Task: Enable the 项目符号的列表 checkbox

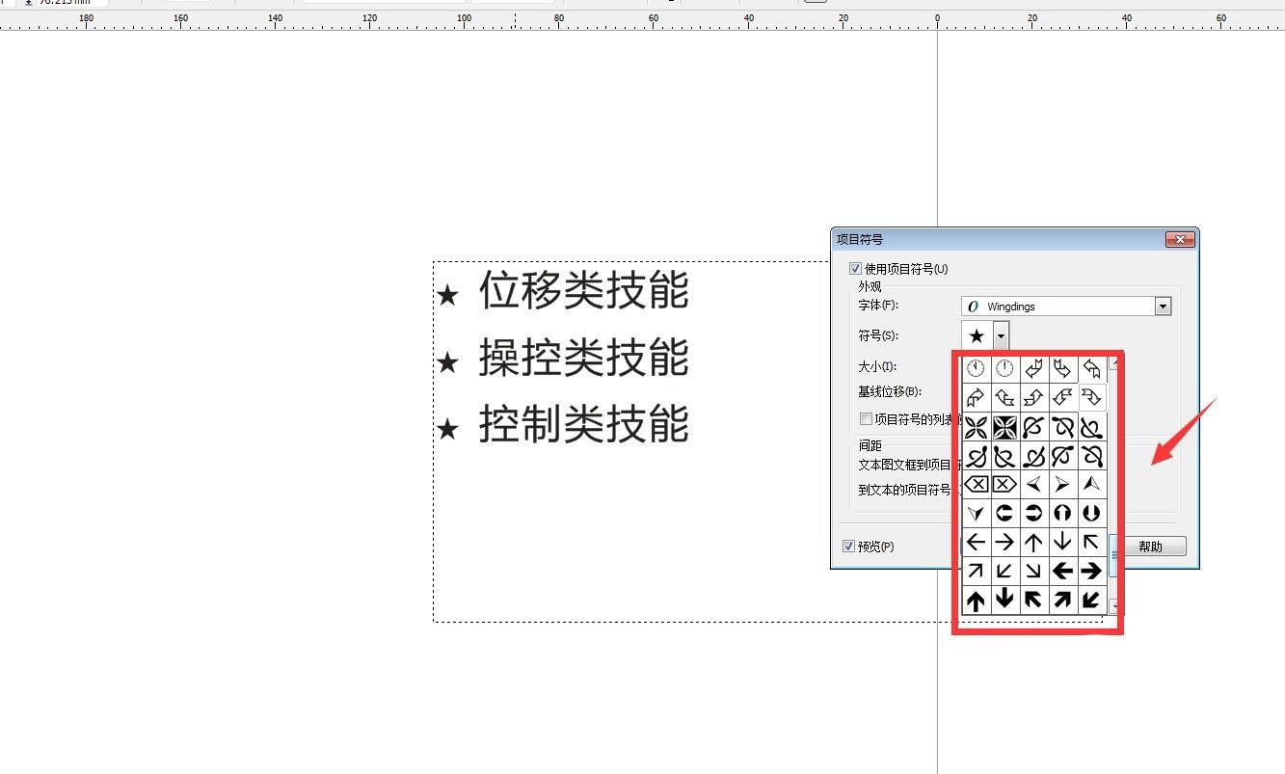Action: [x=866, y=418]
